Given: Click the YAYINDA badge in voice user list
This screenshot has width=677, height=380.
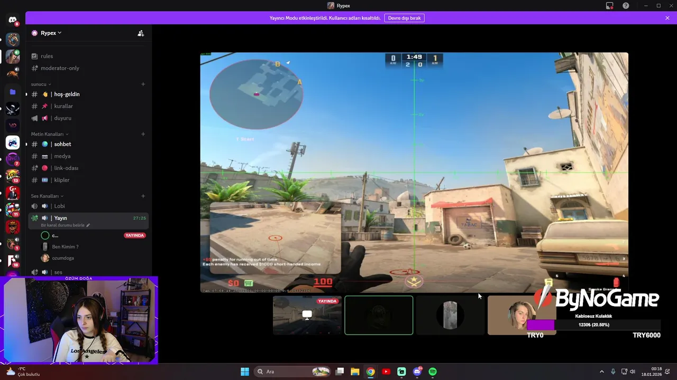Looking at the screenshot, I should (x=135, y=235).
